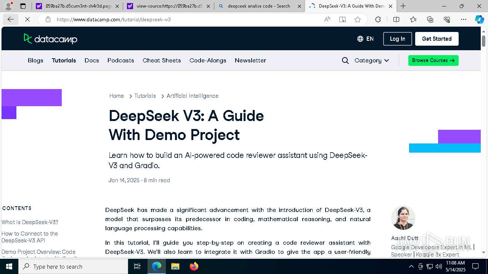The image size is (488, 274).
Task: Open the Collections icon
Action: tap(430, 19)
